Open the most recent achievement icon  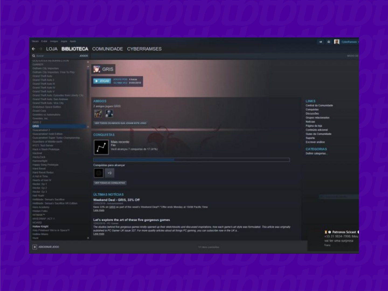click(x=101, y=147)
